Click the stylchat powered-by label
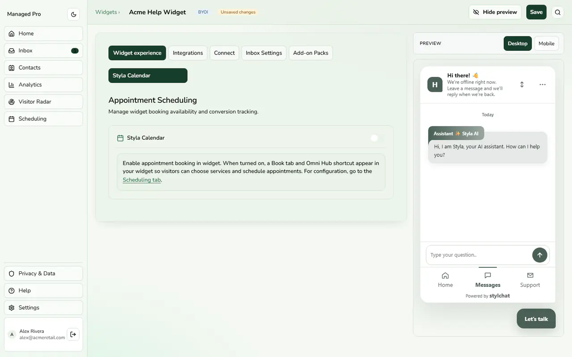The height and width of the screenshot is (357, 572). [500, 296]
